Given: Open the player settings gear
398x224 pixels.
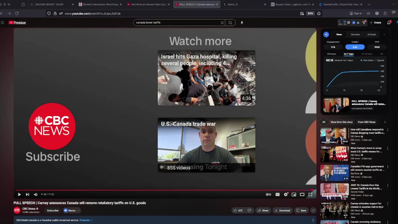Looking at the screenshot, I should [286, 194].
